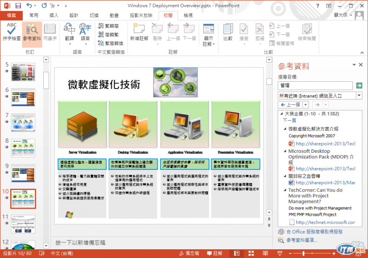Toggle the Reviewing Pane (檢閱窗格)
Image resolution: width=368 pixels, height=258 pixels.
click(x=282, y=43)
